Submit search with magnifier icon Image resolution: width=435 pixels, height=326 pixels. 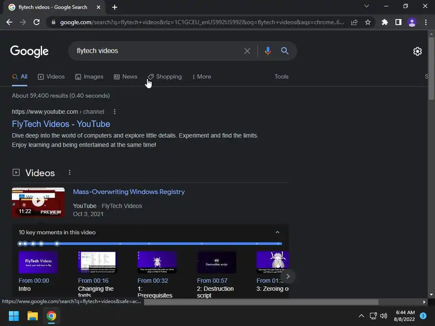(285, 51)
